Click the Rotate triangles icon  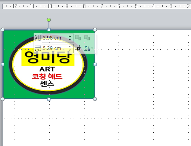point(87,48)
